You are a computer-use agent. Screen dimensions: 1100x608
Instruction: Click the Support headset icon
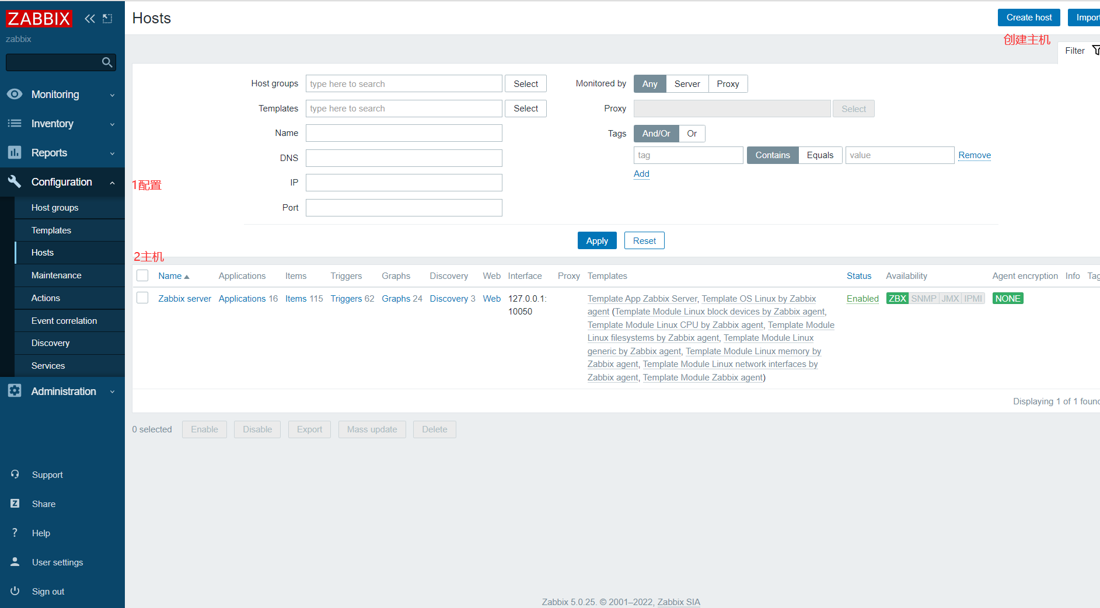(15, 474)
